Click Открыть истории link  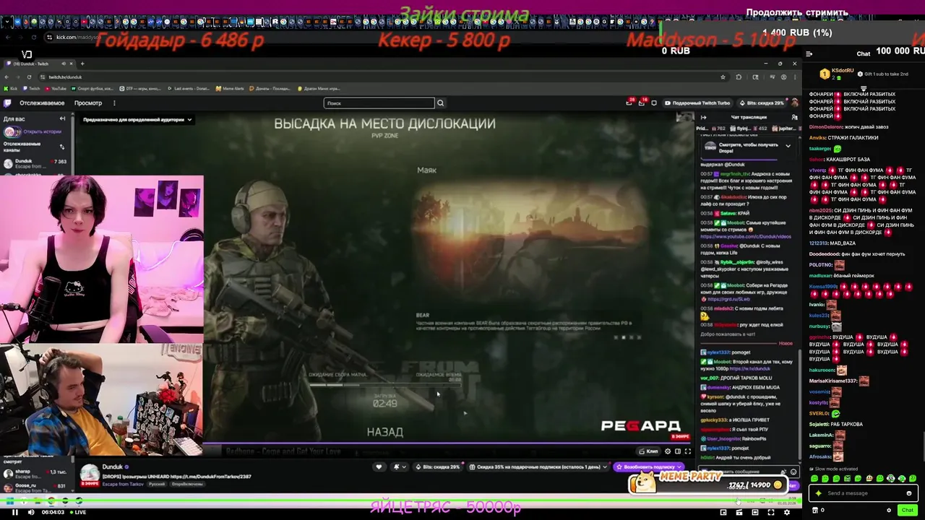coord(42,131)
